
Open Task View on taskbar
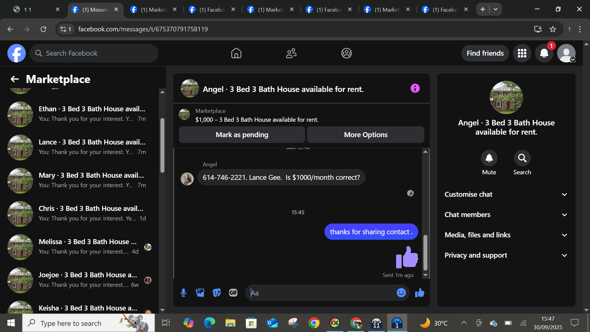tap(166, 323)
